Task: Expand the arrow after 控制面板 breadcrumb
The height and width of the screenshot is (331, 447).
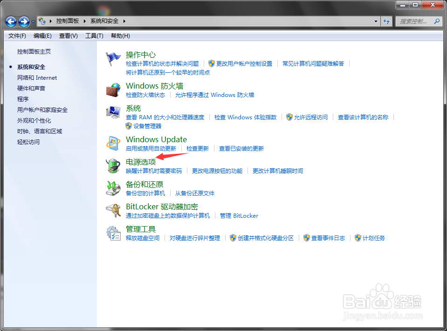Action: point(85,21)
